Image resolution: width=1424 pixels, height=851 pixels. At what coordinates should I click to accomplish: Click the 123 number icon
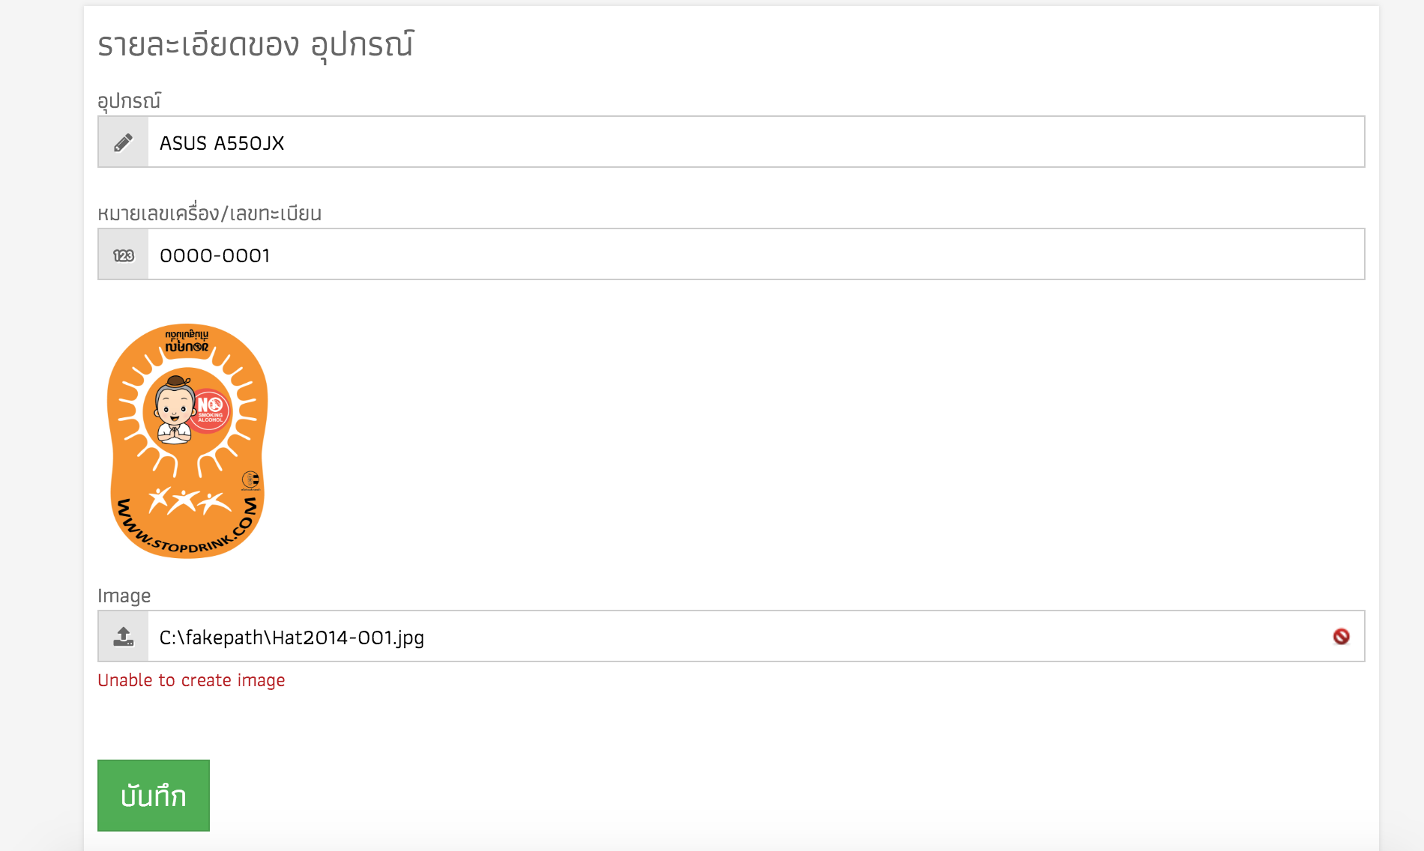coord(124,255)
